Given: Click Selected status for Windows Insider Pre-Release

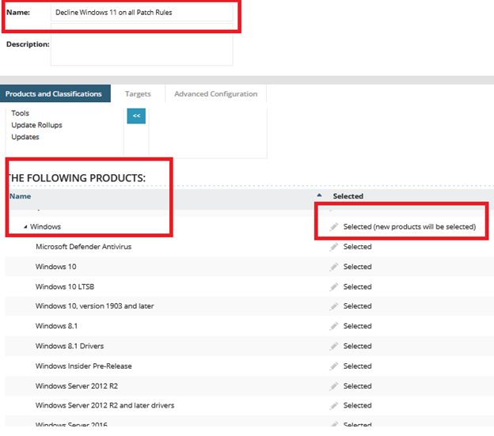Looking at the screenshot, I should [358, 366].
